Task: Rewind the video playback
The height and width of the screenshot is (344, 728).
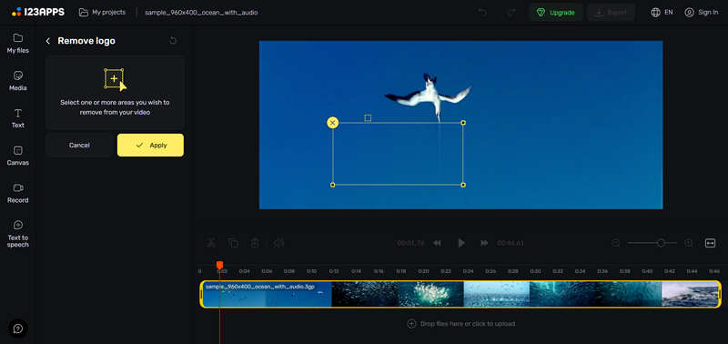Action: [x=437, y=243]
